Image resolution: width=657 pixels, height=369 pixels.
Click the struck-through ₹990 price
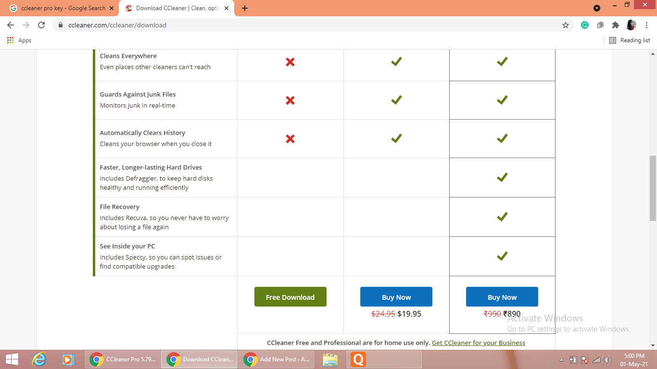[x=492, y=314]
